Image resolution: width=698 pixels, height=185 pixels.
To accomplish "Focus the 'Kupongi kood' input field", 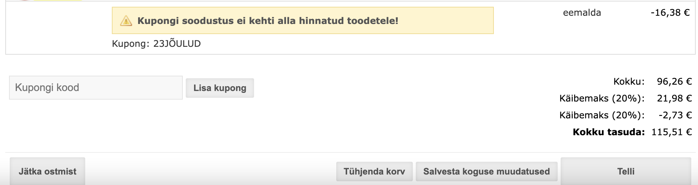I will (x=96, y=88).
